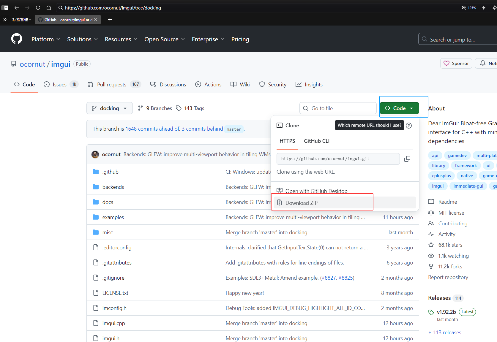497x342 pixels.
Task: Click the browser address bar URL
Action: tap(113, 8)
